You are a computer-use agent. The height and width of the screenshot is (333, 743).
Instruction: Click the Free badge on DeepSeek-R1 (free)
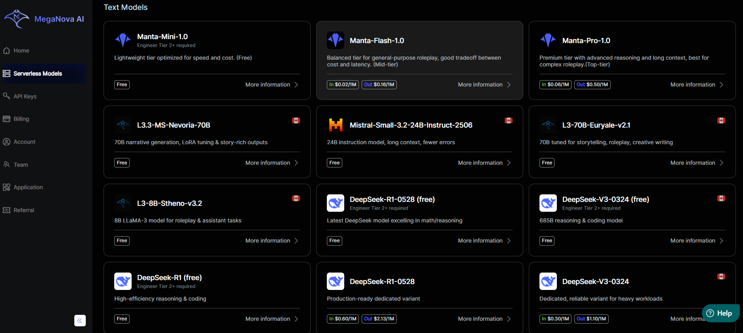point(122,319)
